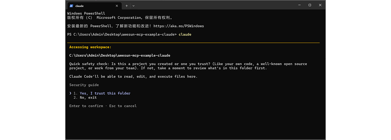Click the selection arrow beside option 1
This screenshot has width=391, height=140.
tap(70, 93)
